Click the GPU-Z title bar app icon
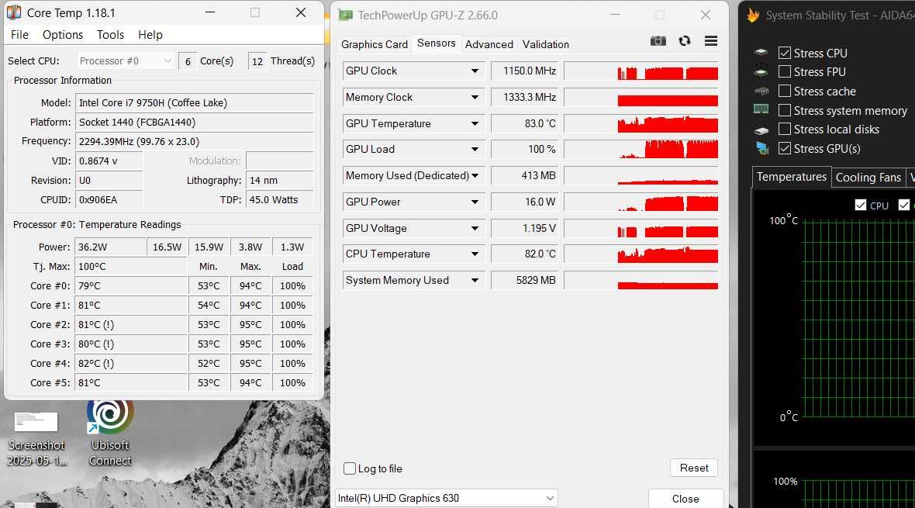 pos(346,16)
